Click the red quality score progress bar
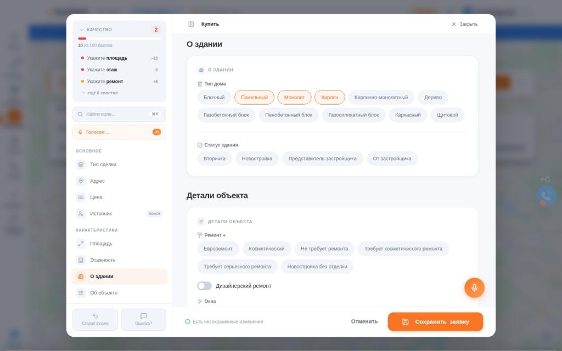 point(119,39)
